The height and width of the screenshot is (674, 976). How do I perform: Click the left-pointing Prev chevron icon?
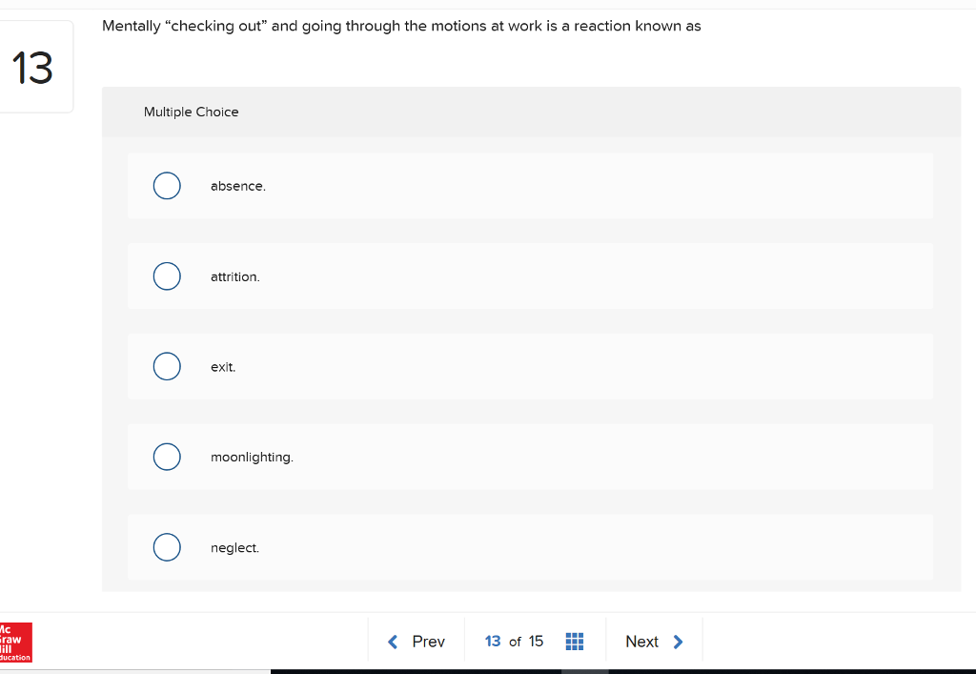click(x=393, y=641)
